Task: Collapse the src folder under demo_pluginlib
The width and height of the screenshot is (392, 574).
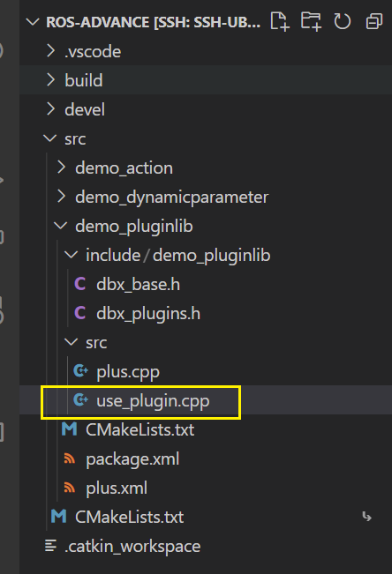Action: [72, 342]
